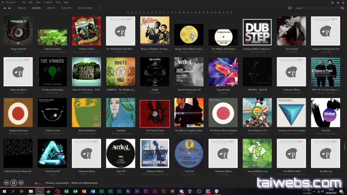Pause the current track
This screenshot has height=195, width=347.
click(13, 182)
